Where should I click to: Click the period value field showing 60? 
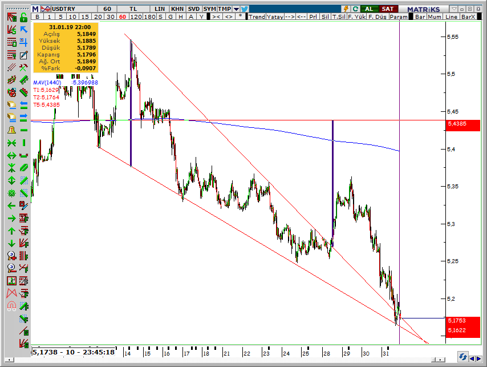107,9
